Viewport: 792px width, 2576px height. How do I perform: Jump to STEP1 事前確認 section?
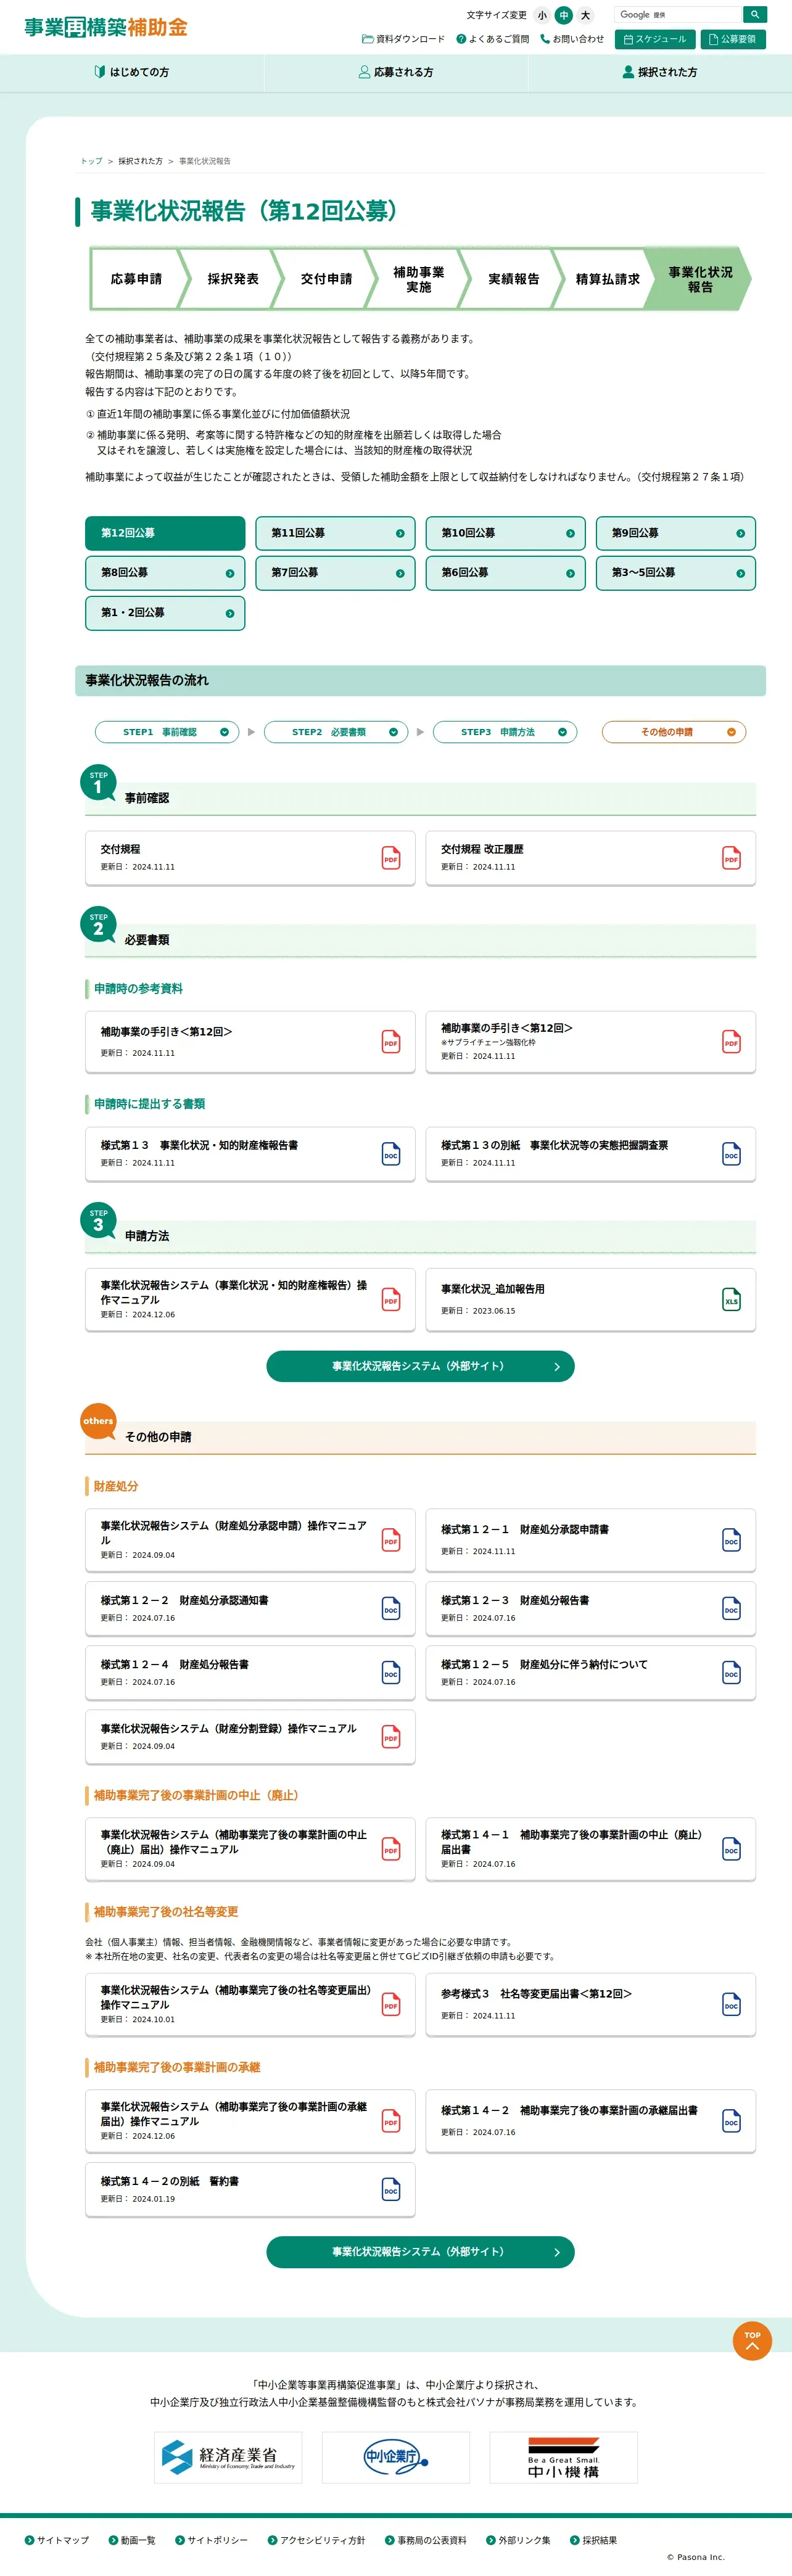(x=167, y=732)
